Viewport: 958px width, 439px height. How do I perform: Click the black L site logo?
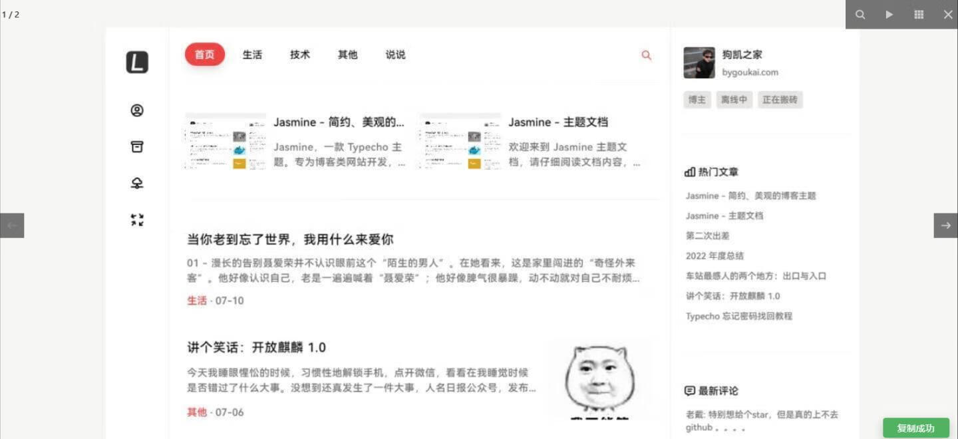click(x=137, y=63)
